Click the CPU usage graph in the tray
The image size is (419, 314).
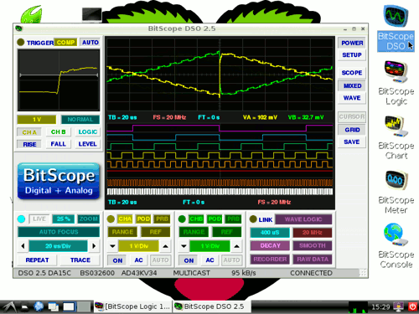click(x=358, y=307)
